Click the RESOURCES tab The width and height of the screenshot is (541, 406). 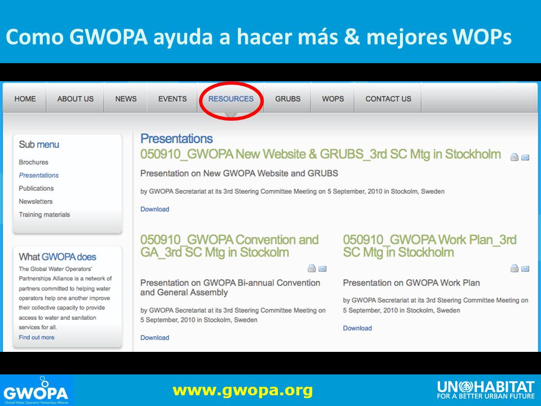(x=231, y=99)
